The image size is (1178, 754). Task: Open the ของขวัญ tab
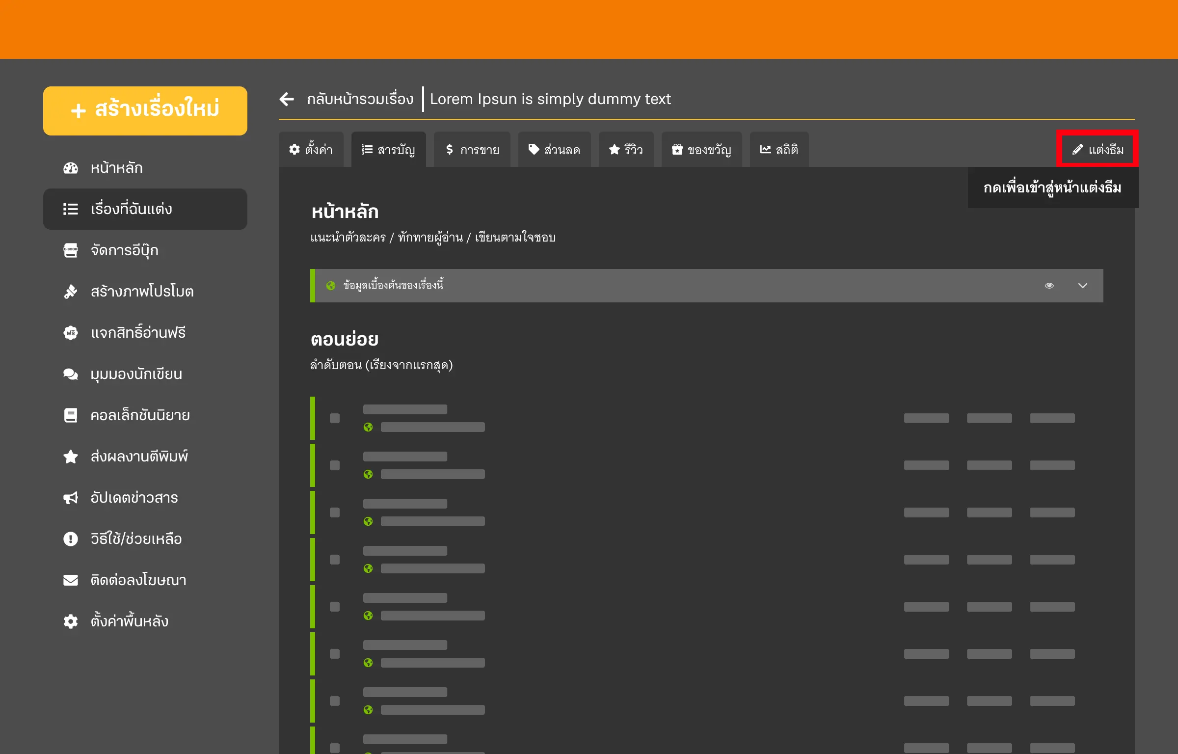[701, 150]
